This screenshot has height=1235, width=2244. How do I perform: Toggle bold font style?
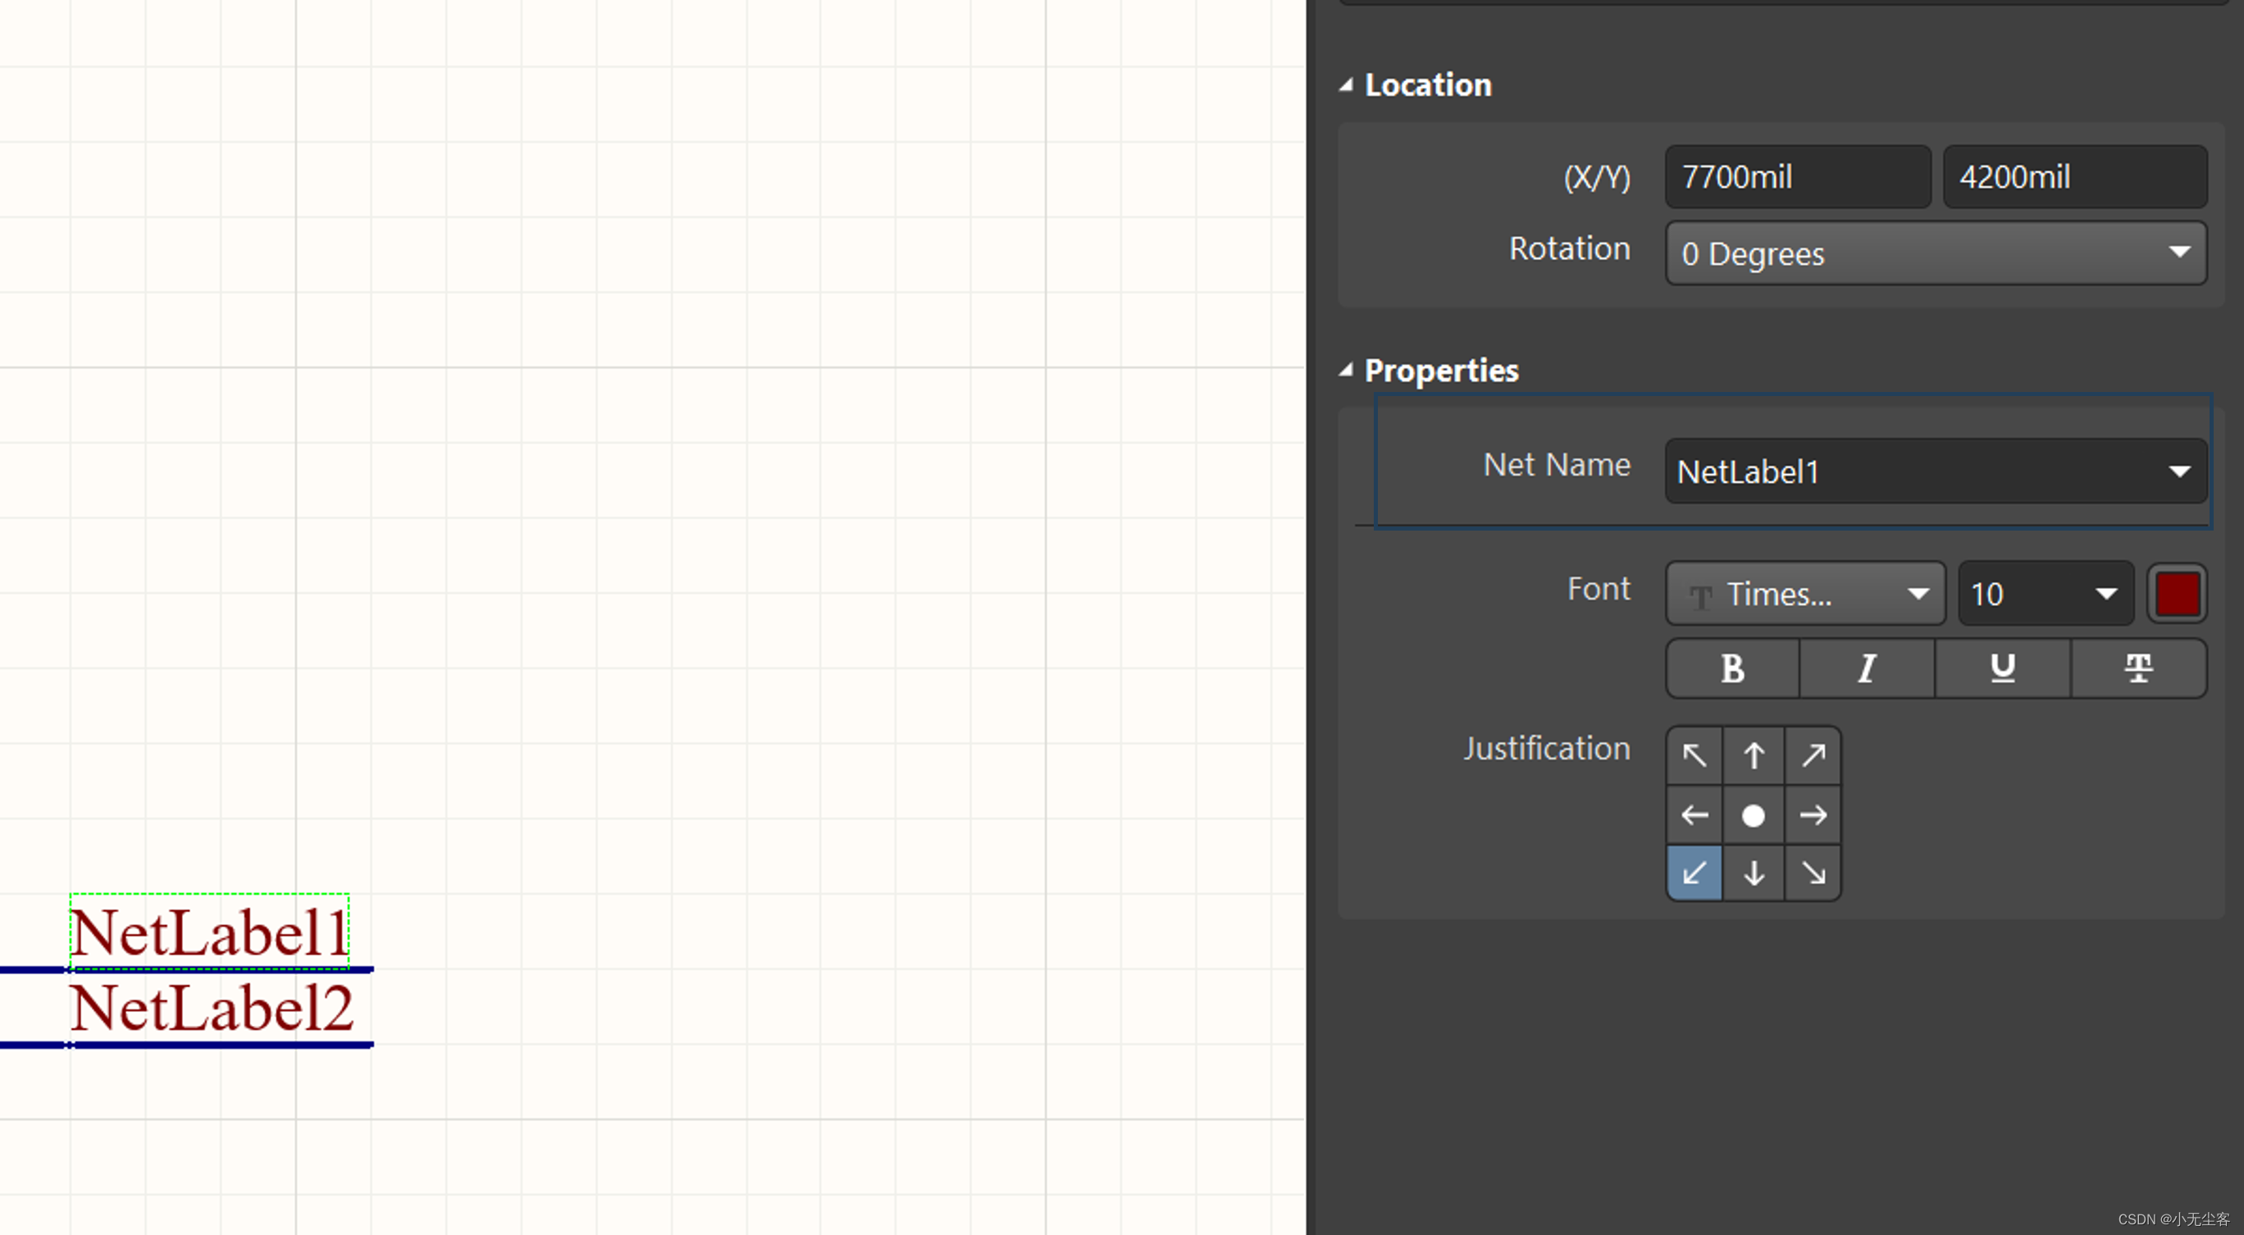(x=1733, y=669)
